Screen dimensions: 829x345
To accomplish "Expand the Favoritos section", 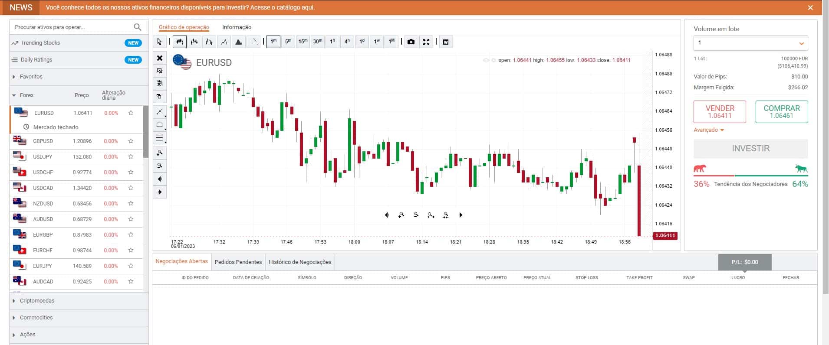I will 79,77.
